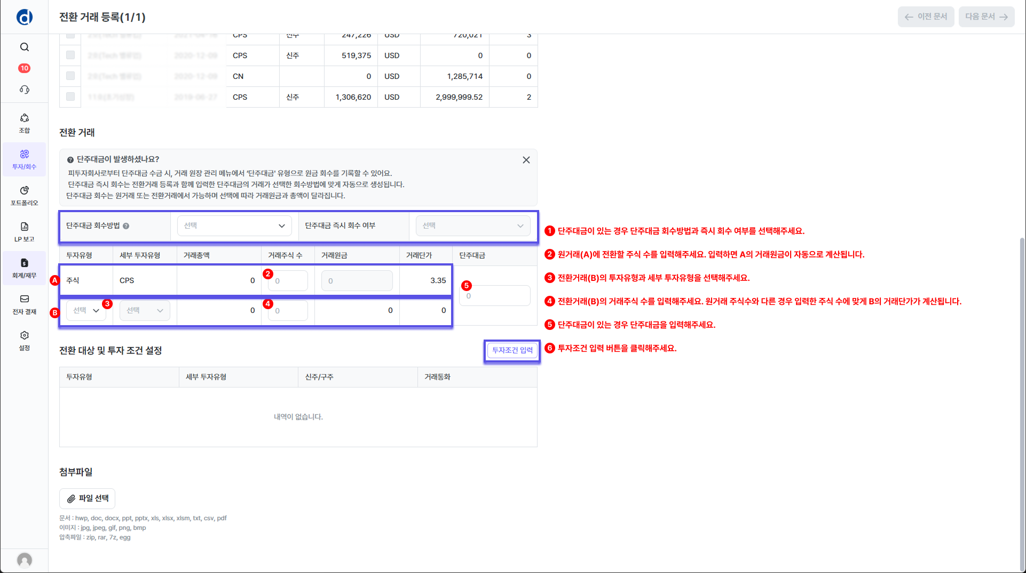Check the 519,375 CPS row checkbox
This screenshot has width=1026, height=573.
[70, 55]
